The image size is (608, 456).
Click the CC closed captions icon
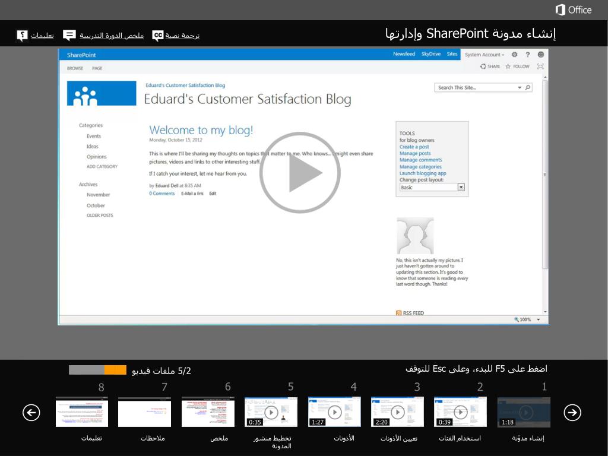tap(158, 36)
